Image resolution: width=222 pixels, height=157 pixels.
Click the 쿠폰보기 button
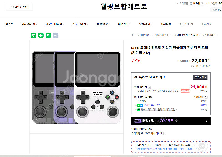pos(200,77)
